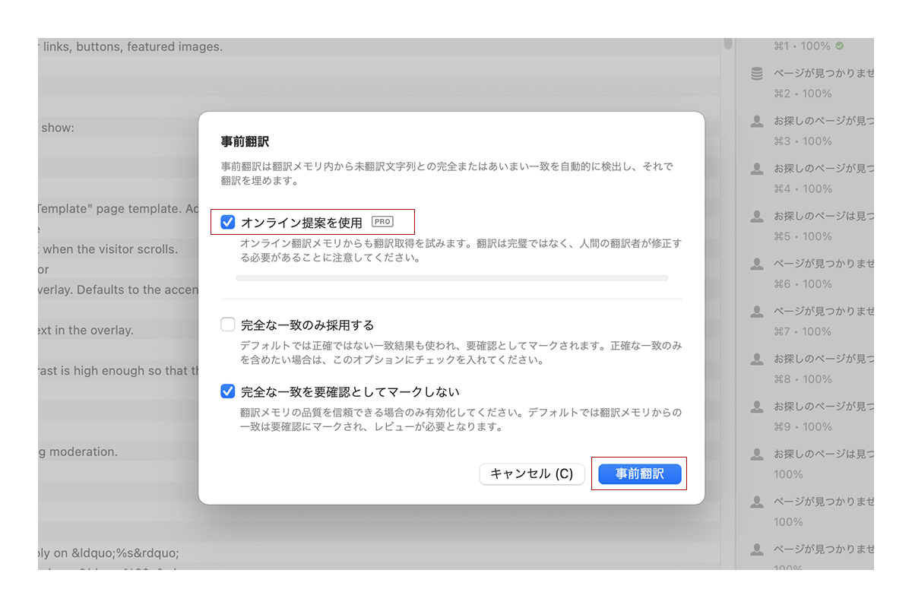Screen dimensions: 912x608
Task: Click the person icon of ⌘9 suggestion
Action: [x=757, y=407]
